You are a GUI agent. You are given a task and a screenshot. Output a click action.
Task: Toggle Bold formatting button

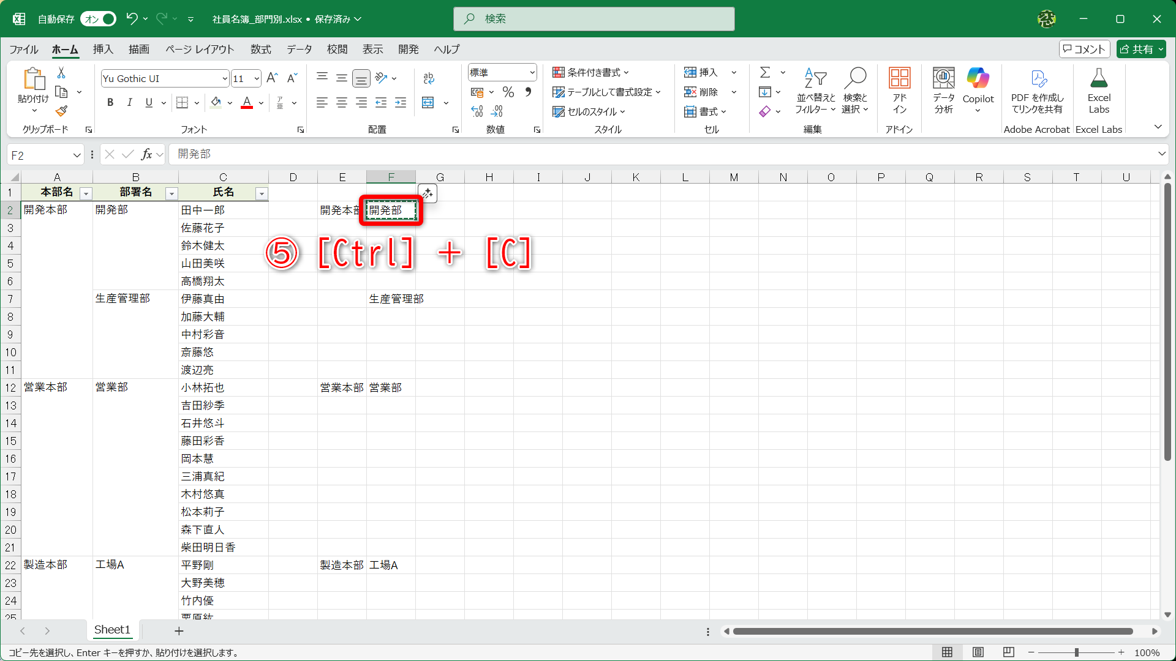[110, 103]
